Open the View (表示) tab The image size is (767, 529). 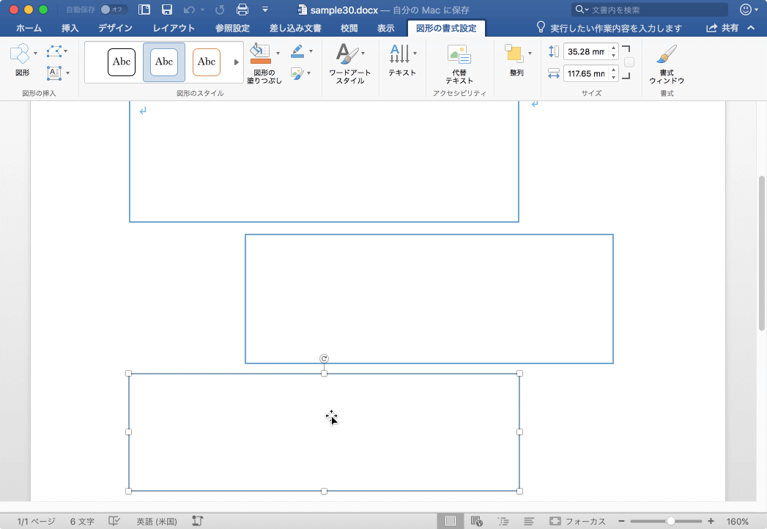pyautogui.click(x=386, y=29)
